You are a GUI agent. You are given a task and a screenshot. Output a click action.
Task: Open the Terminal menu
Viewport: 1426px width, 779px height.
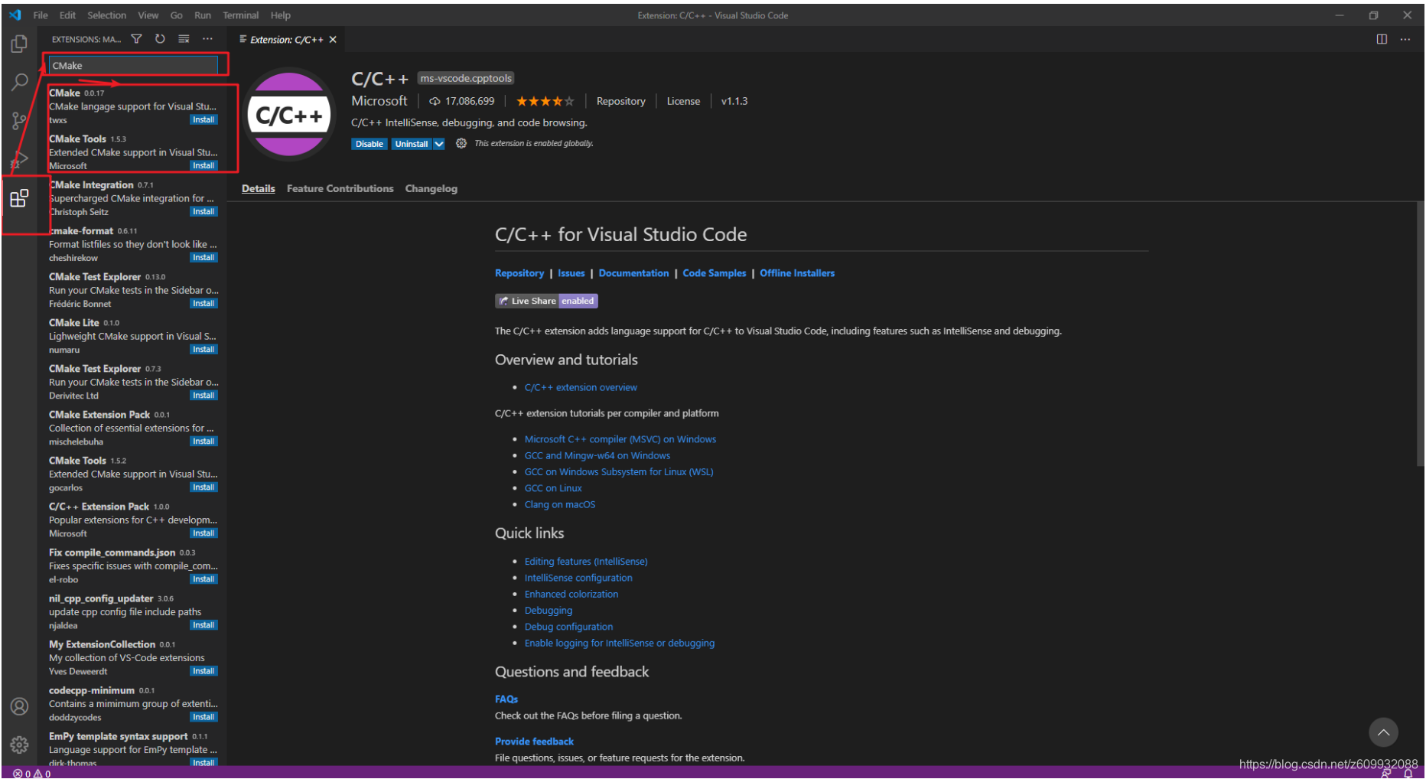(240, 15)
